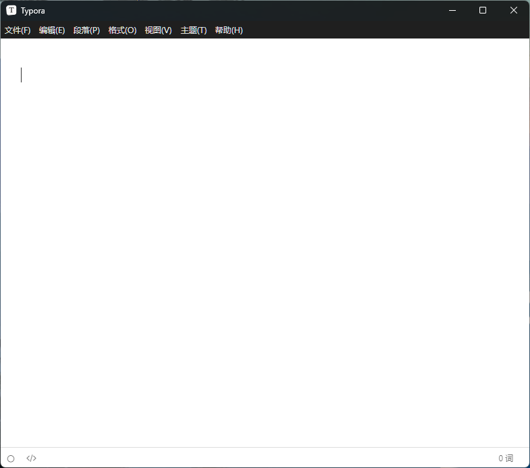This screenshot has width=530, height=468.
Task: Toggle the sidebar with the circle icon
Action: click(11, 459)
